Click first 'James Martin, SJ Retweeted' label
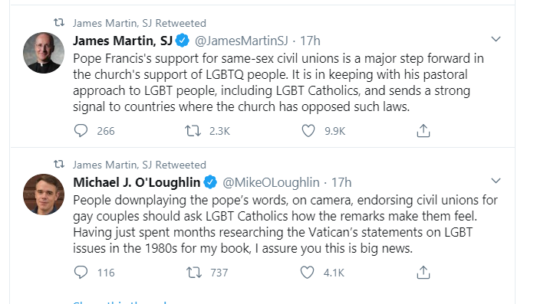 click(x=140, y=23)
